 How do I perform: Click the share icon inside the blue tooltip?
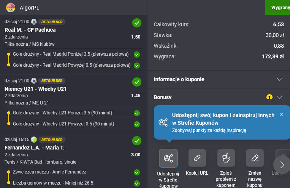point(163,122)
